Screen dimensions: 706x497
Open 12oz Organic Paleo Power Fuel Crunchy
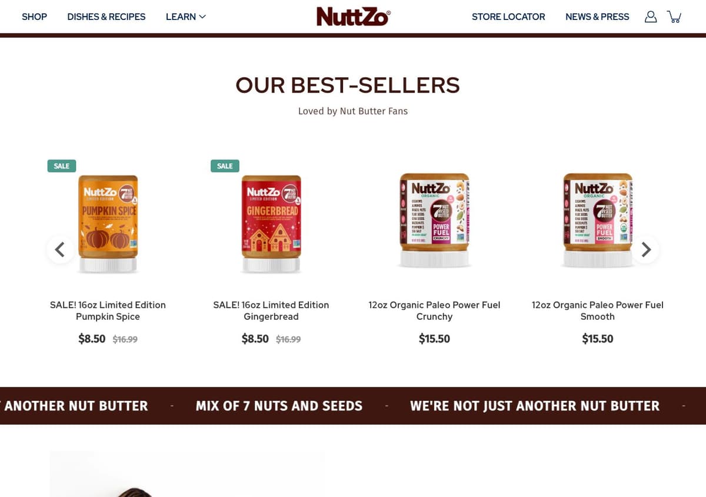tap(434, 310)
